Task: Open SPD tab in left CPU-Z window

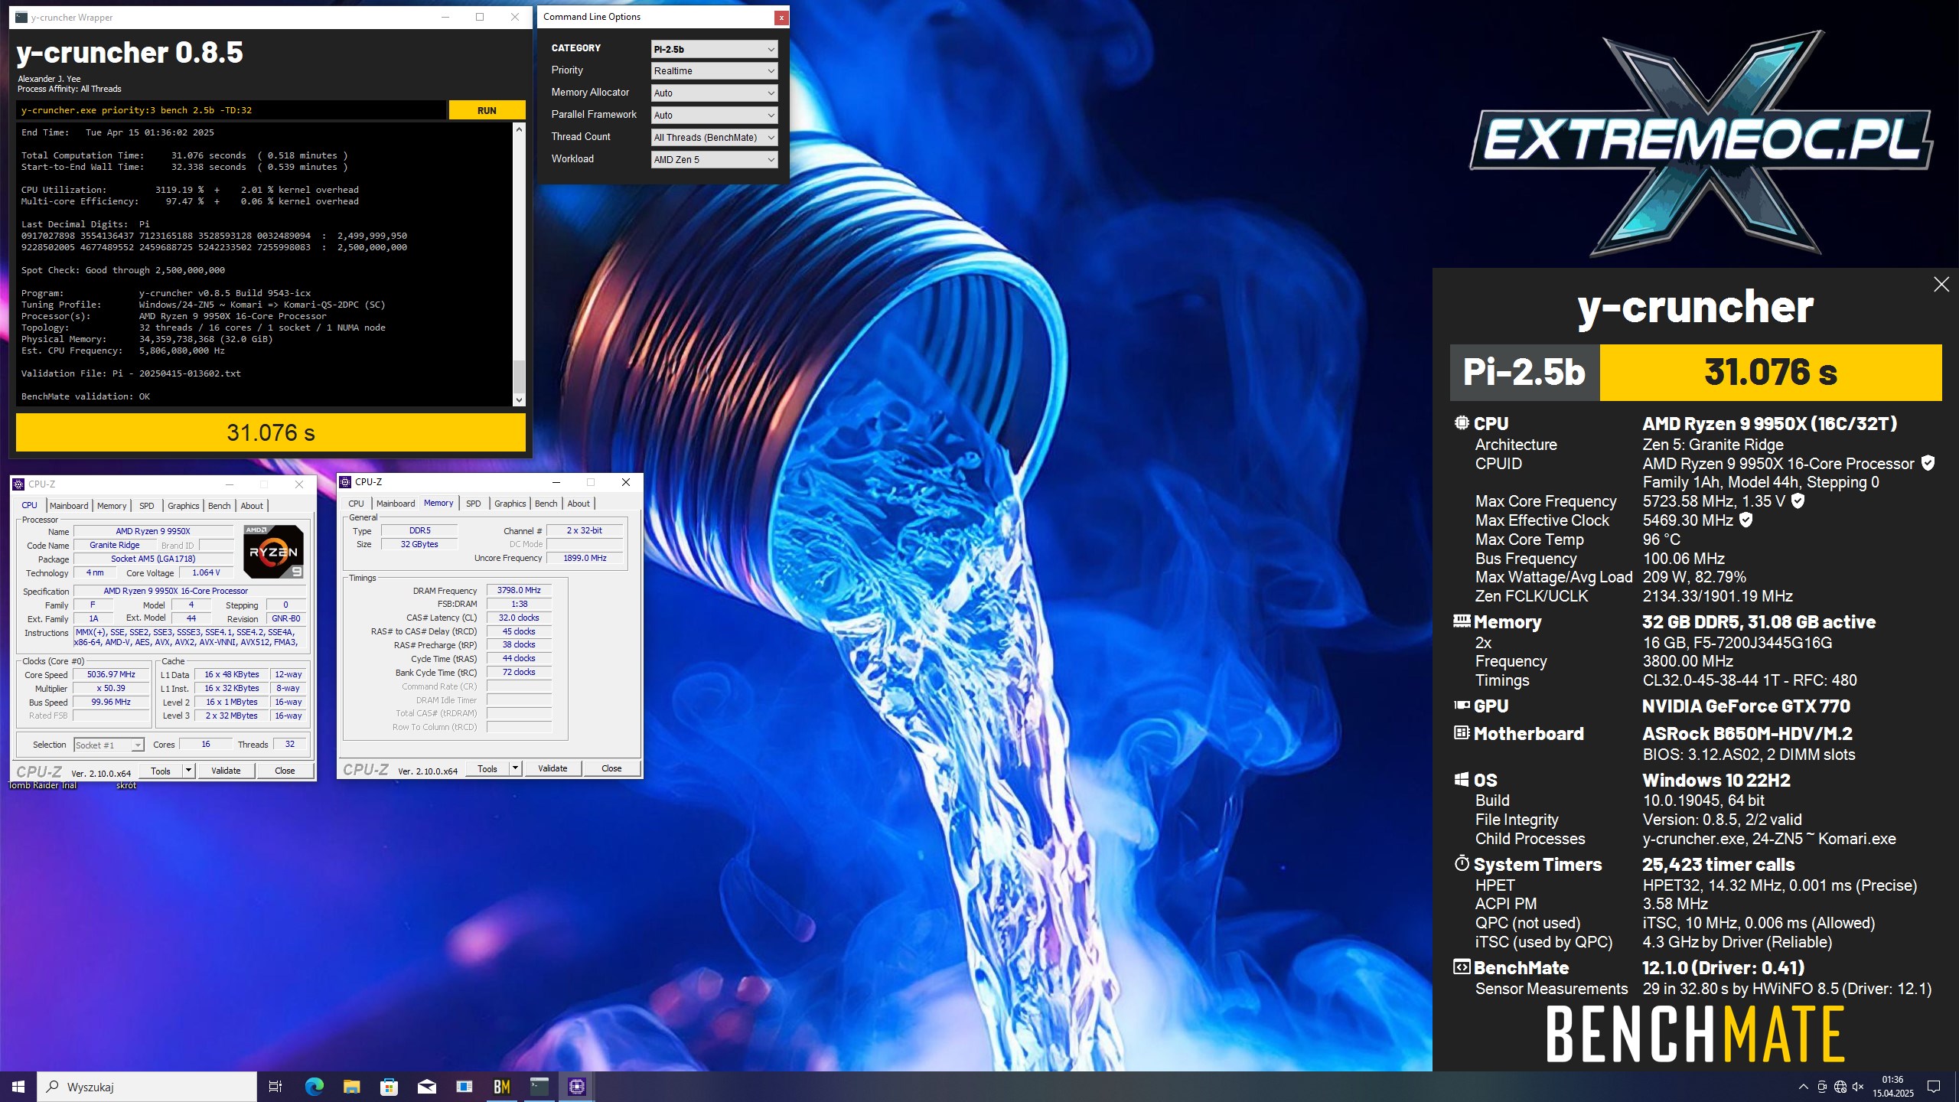Action: (147, 506)
